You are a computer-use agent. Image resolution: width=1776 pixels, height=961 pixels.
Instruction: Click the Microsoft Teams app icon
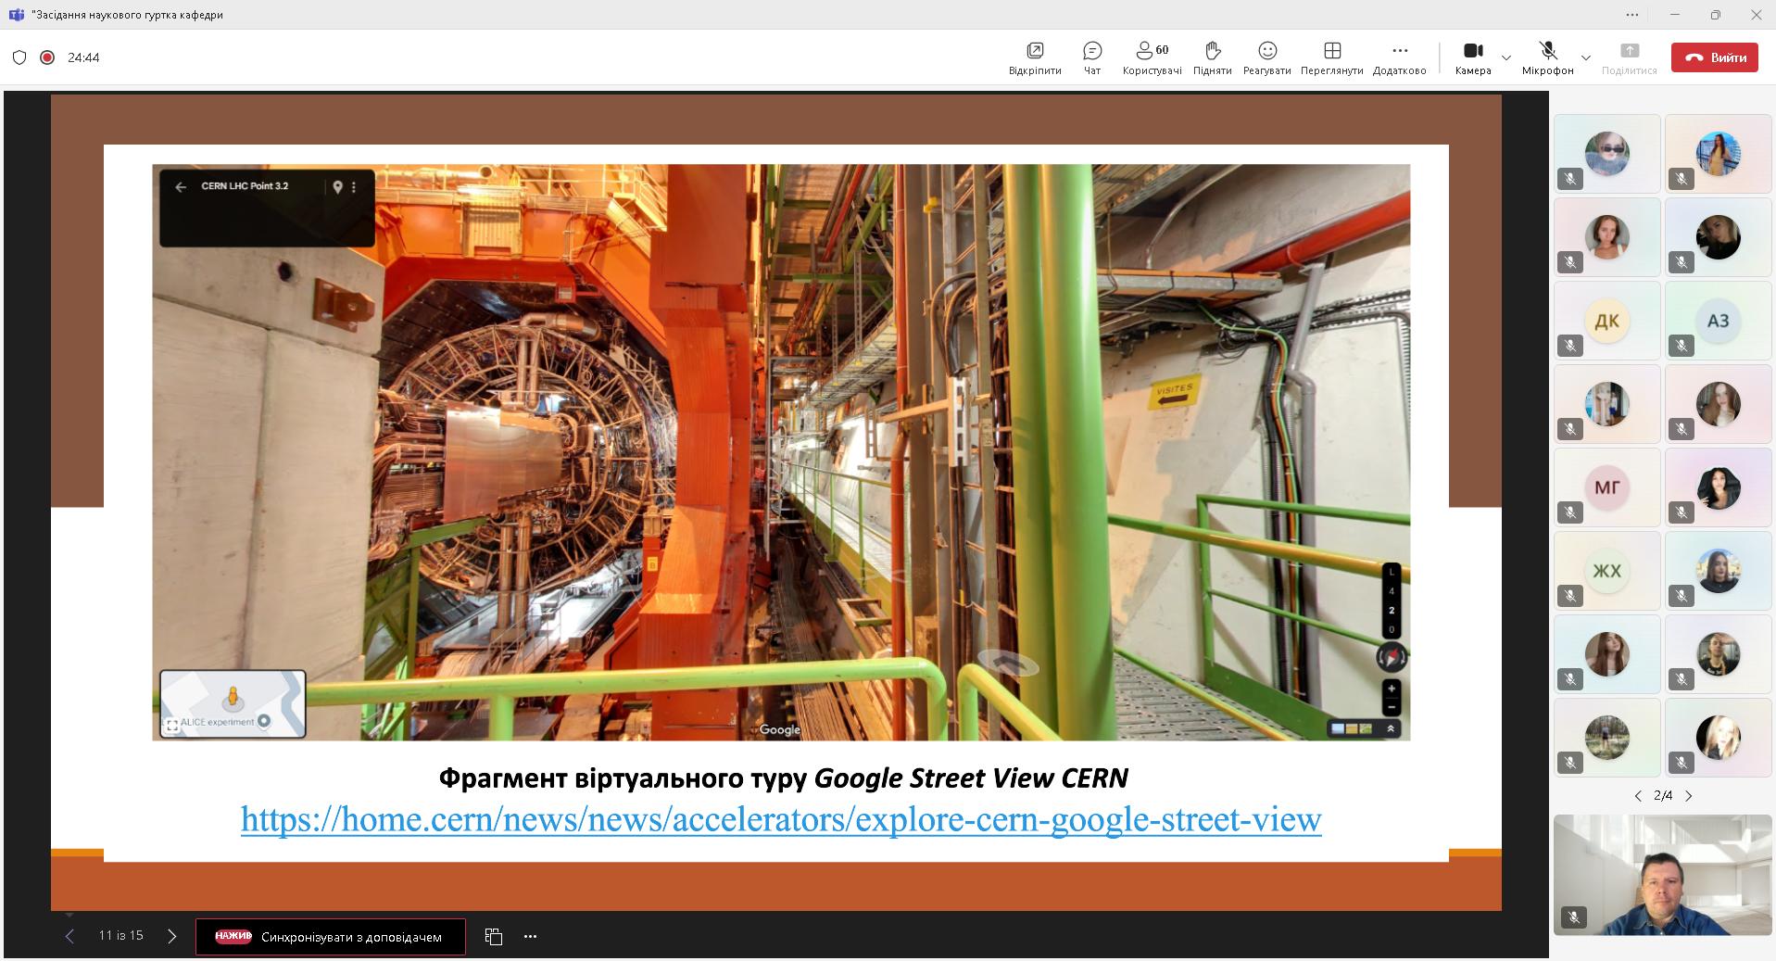(x=16, y=15)
